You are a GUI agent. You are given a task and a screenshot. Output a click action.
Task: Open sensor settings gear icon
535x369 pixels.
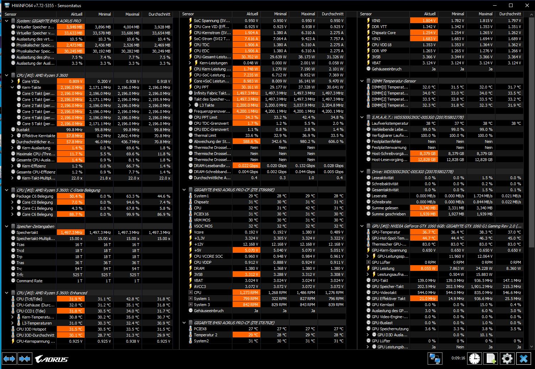click(507, 358)
